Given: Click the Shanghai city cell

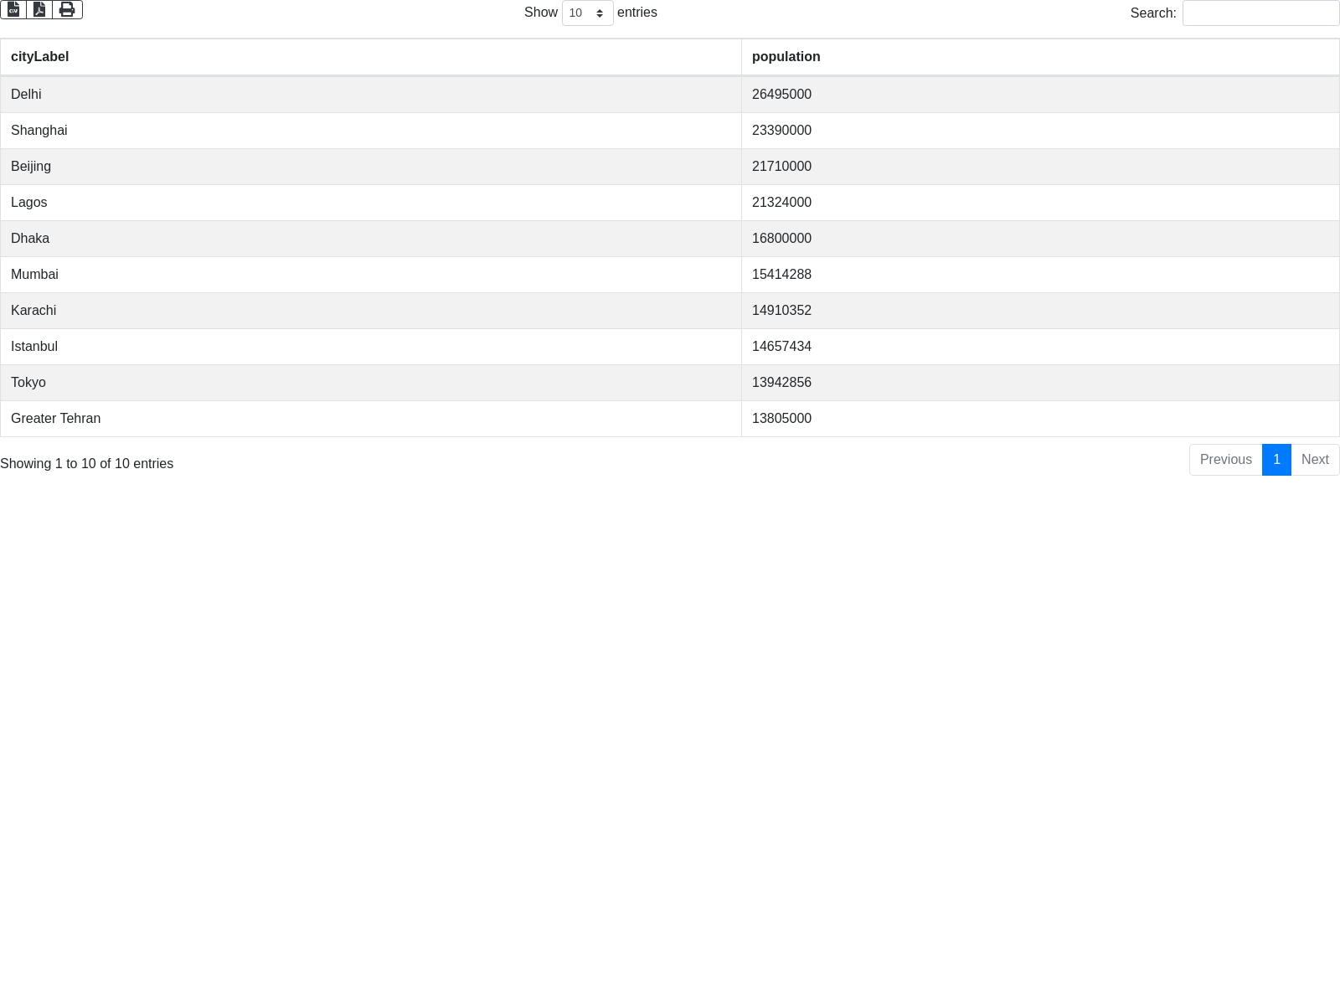Looking at the screenshot, I should [x=39, y=131].
